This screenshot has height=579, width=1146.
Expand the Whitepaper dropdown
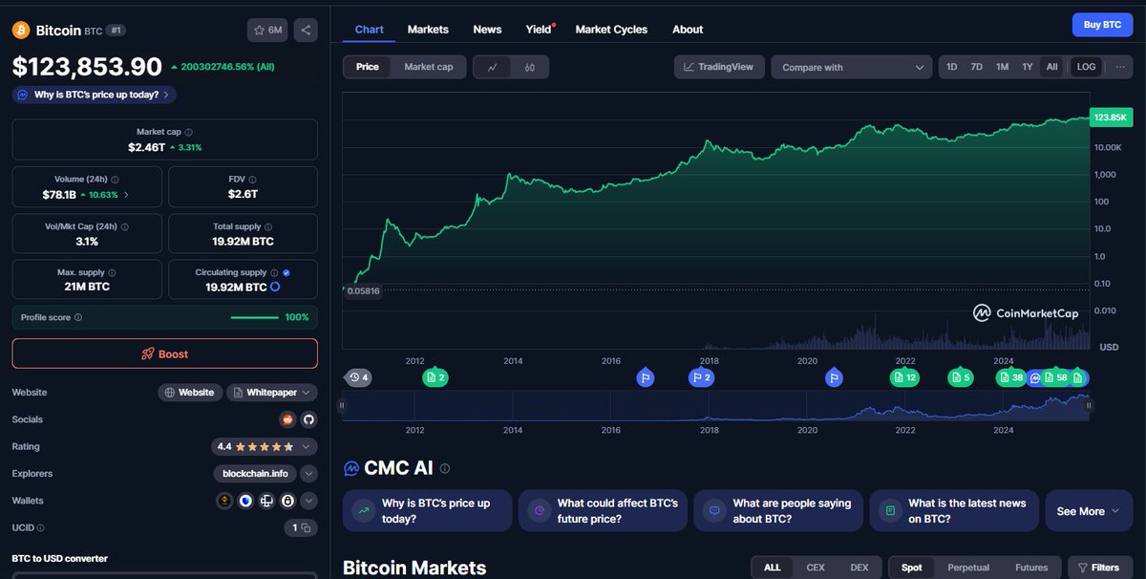(271, 393)
